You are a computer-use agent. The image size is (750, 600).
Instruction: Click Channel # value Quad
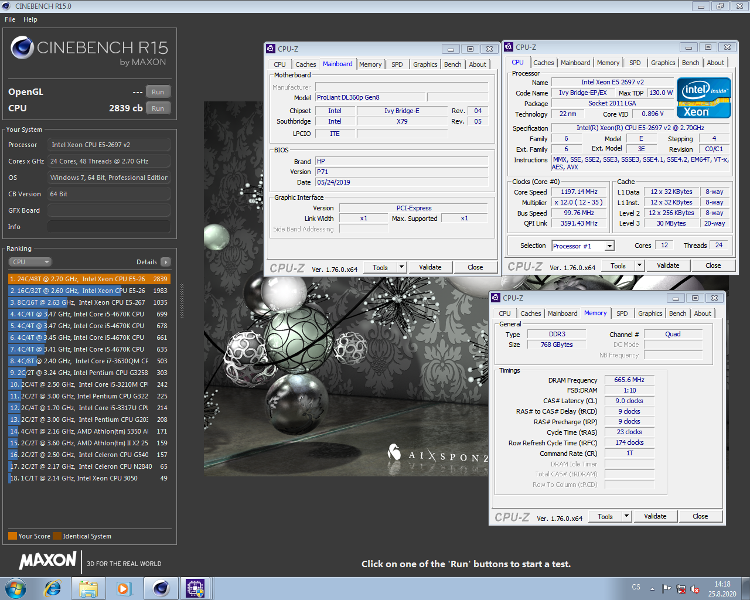(673, 334)
